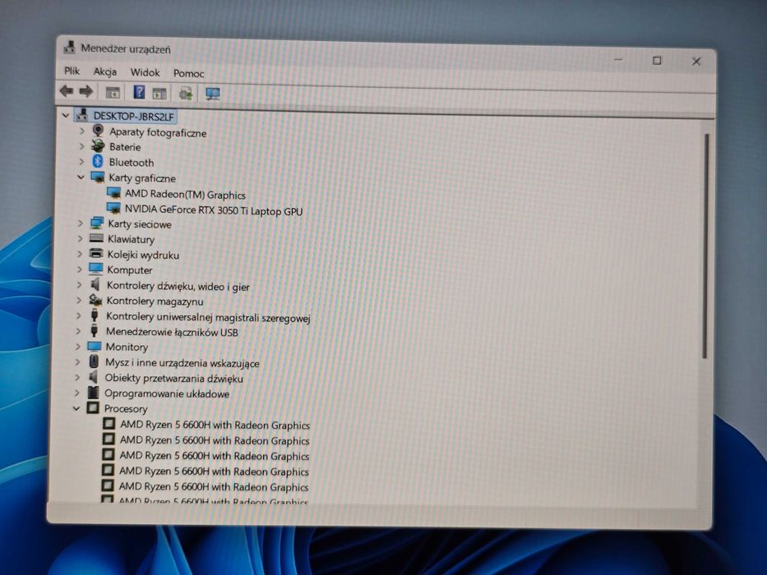This screenshot has height=575, width=767.
Task: Select the Kontrolery magazynu label
Action: [x=155, y=301]
